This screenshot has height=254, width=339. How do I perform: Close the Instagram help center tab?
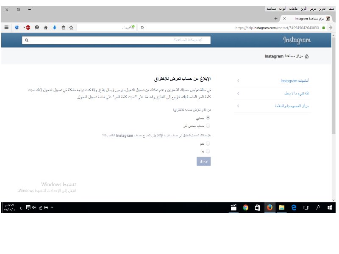(x=284, y=19)
